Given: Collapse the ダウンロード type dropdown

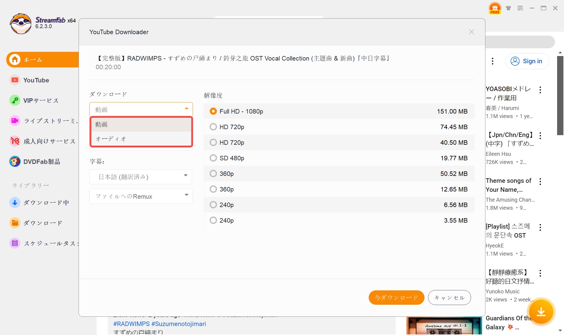Looking at the screenshot, I should pyautogui.click(x=141, y=109).
